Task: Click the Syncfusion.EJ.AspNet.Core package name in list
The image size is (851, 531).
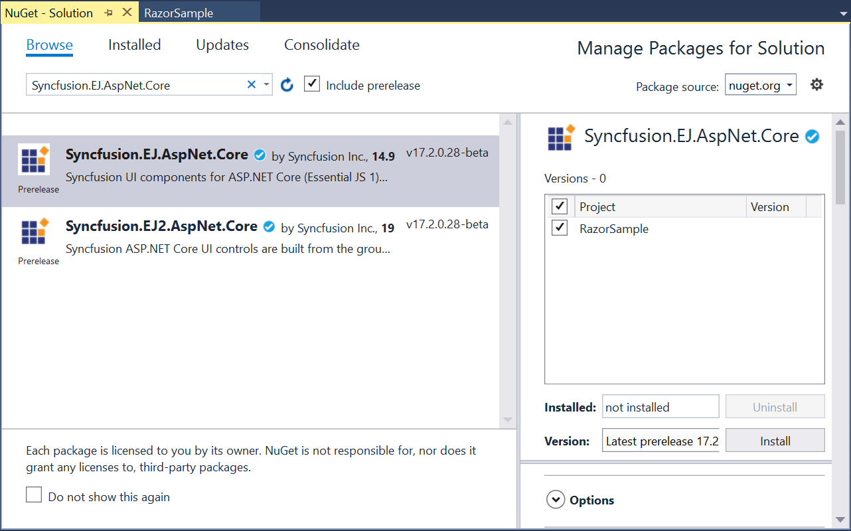Action: (157, 155)
